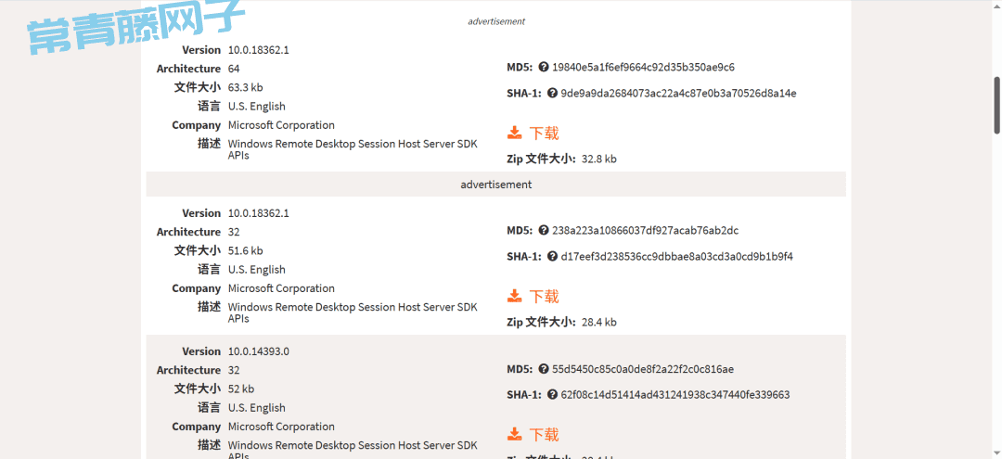1002x459 pixels.
Task: Click the SHA-1 hash starting with 62f08c14
Action: pyautogui.click(x=675, y=395)
